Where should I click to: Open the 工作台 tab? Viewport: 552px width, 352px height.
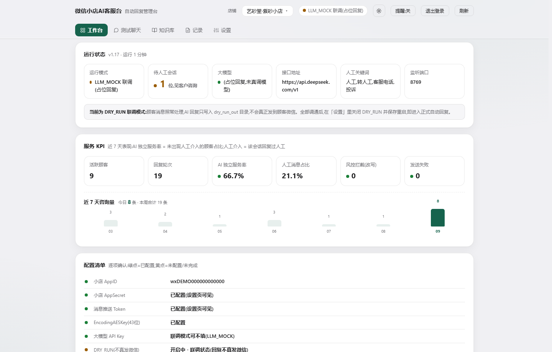[91, 30]
